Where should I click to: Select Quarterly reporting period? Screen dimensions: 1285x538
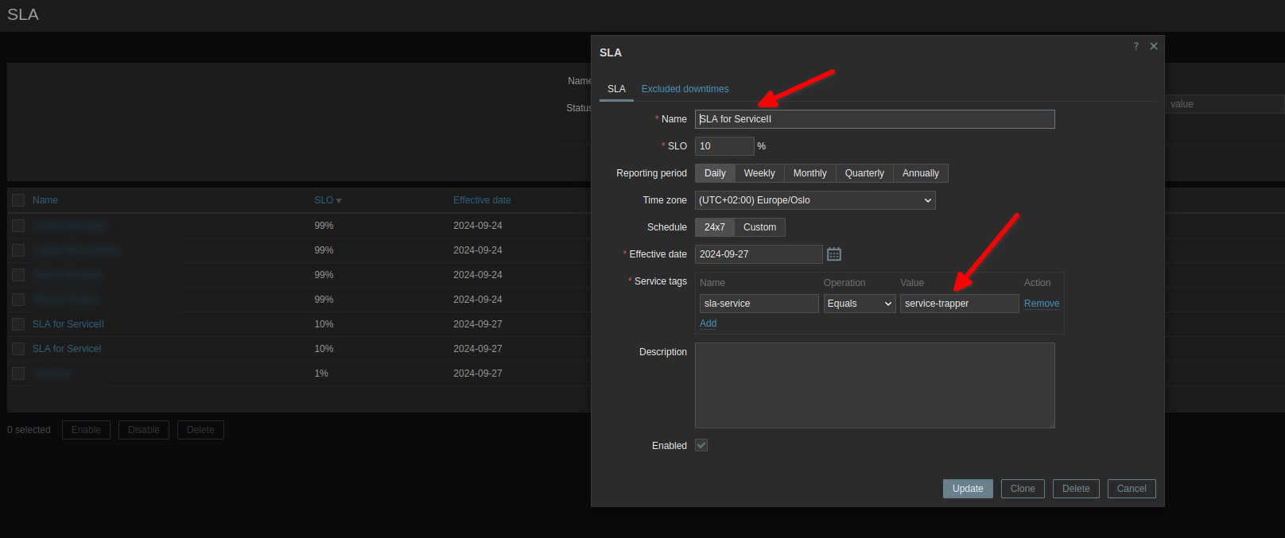[864, 173]
